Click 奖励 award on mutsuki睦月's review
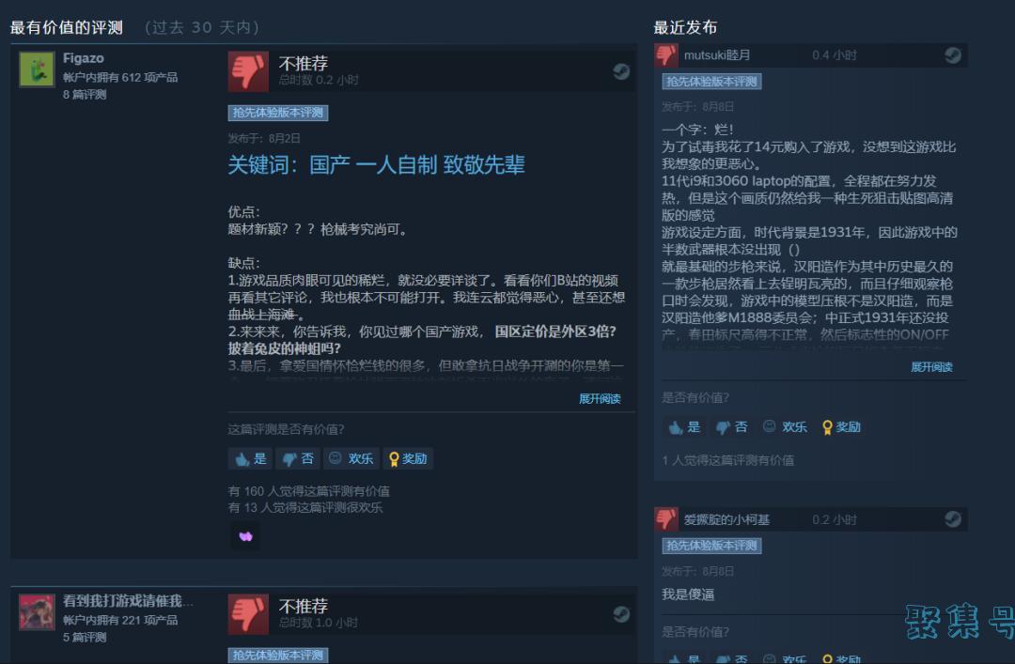The image size is (1015, 664). pyautogui.click(x=841, y=427)
